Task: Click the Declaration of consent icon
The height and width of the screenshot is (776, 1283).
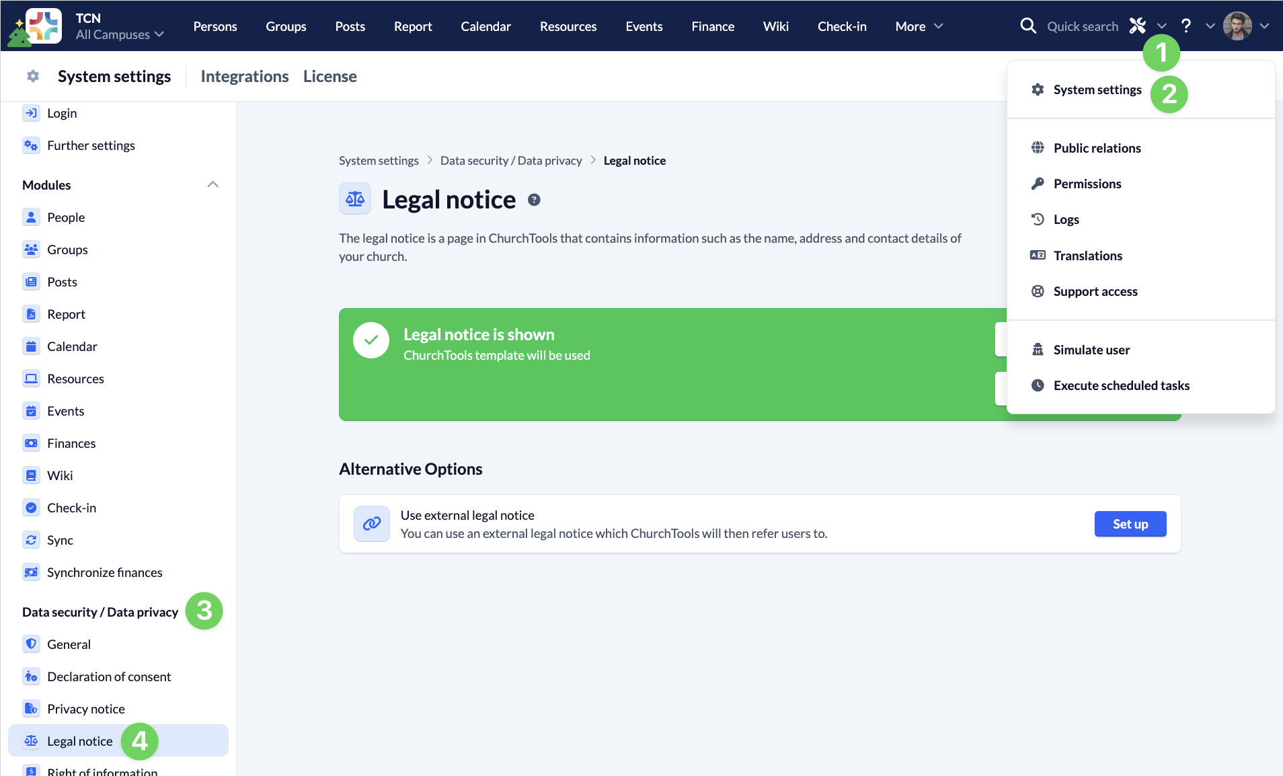Action: coord(31,676)
